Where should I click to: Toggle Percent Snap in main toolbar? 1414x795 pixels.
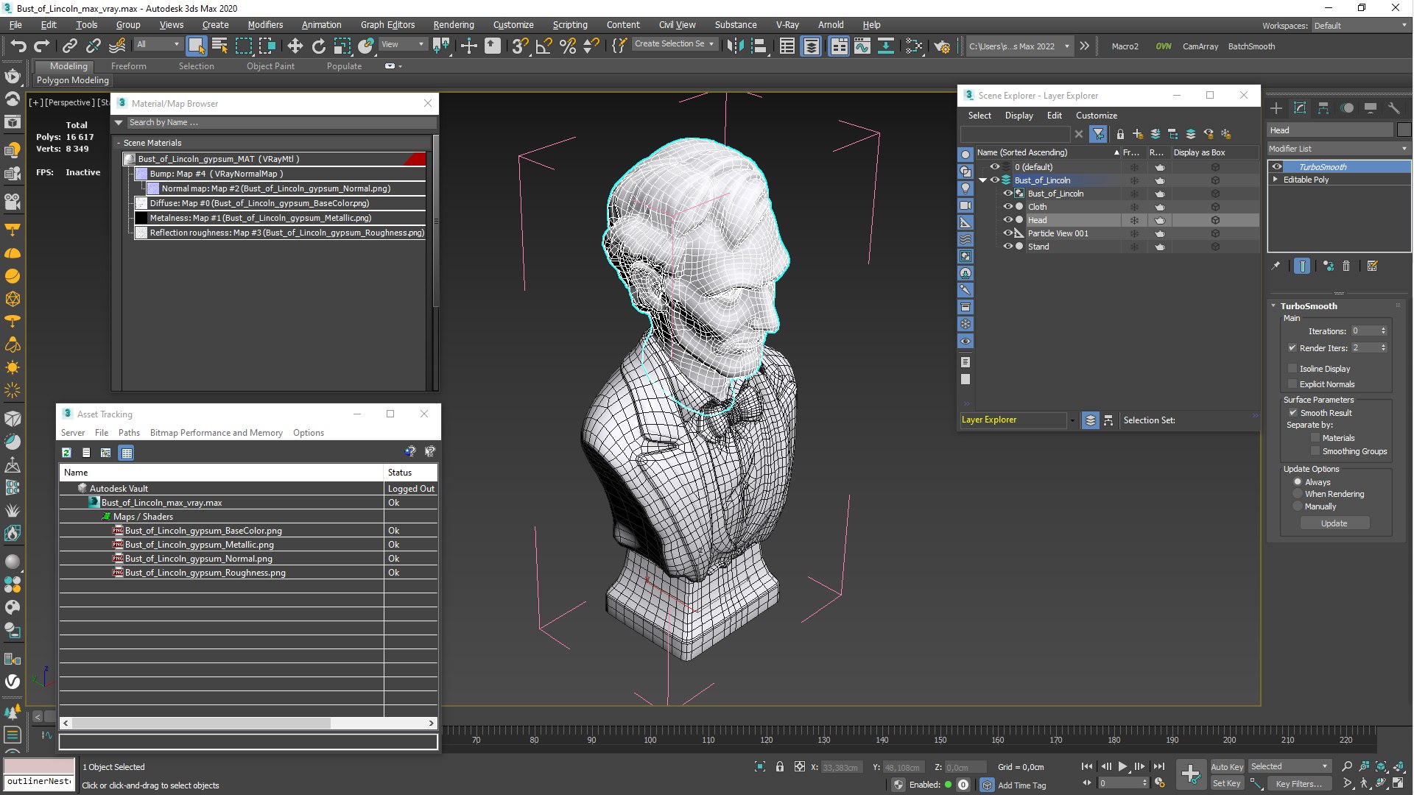(x=567, y=46)
